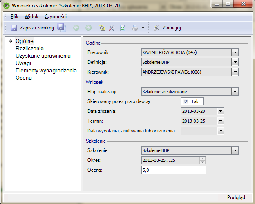Expand the Kierownik dropdown

tap(235, 72)
